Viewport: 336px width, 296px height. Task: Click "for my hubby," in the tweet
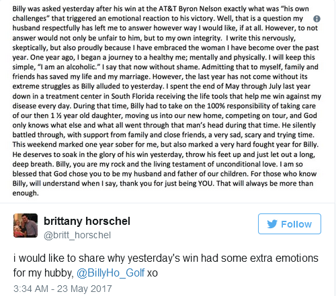(x=44, y=273)
